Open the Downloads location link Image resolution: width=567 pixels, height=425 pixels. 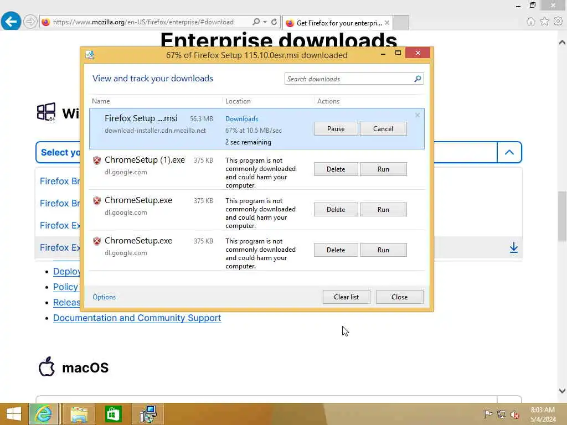coord(241,119)
